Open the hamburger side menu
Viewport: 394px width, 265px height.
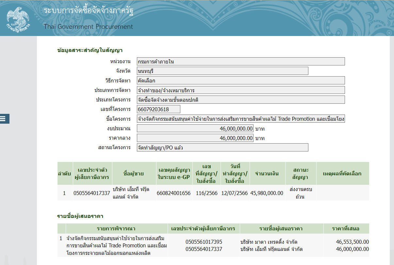coord(3,119)
